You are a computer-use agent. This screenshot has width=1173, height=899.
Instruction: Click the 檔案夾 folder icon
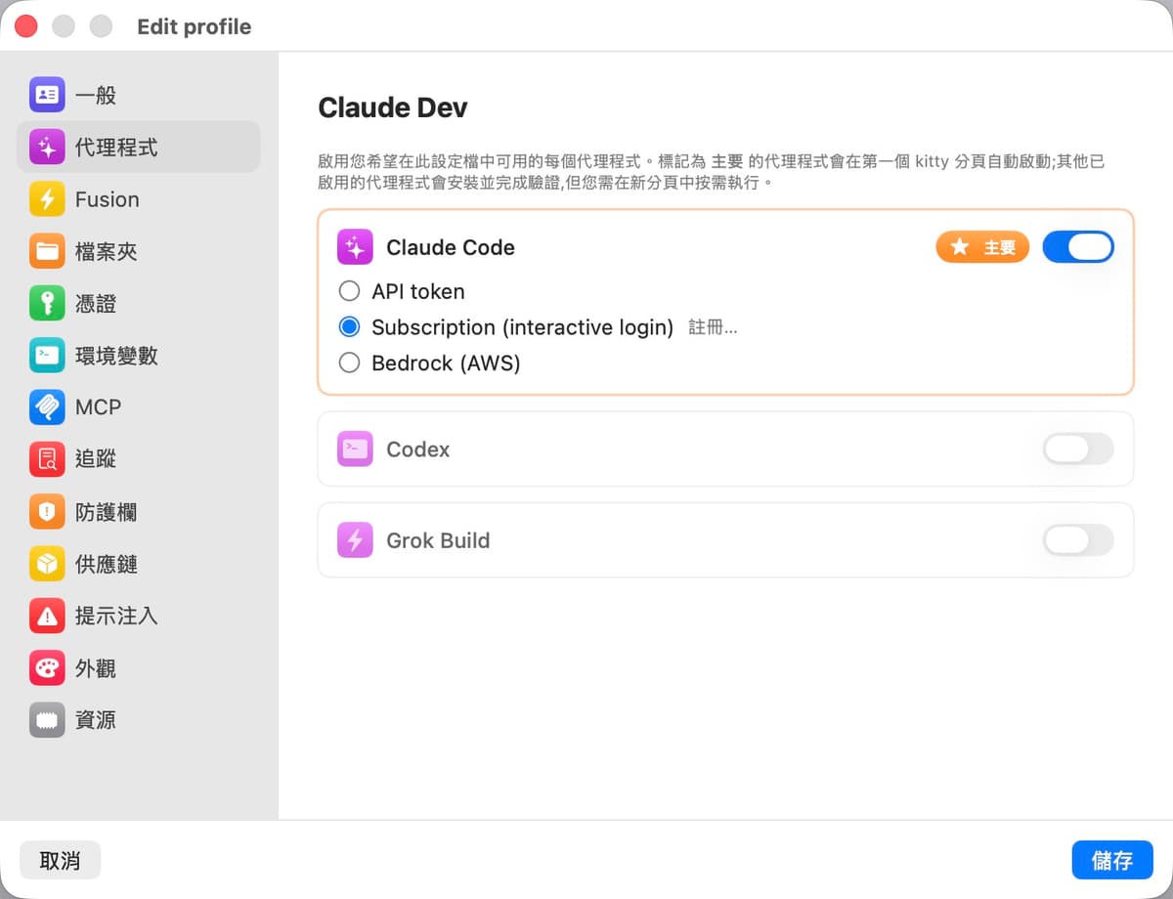pyautogui.click(x=47, y=251)
